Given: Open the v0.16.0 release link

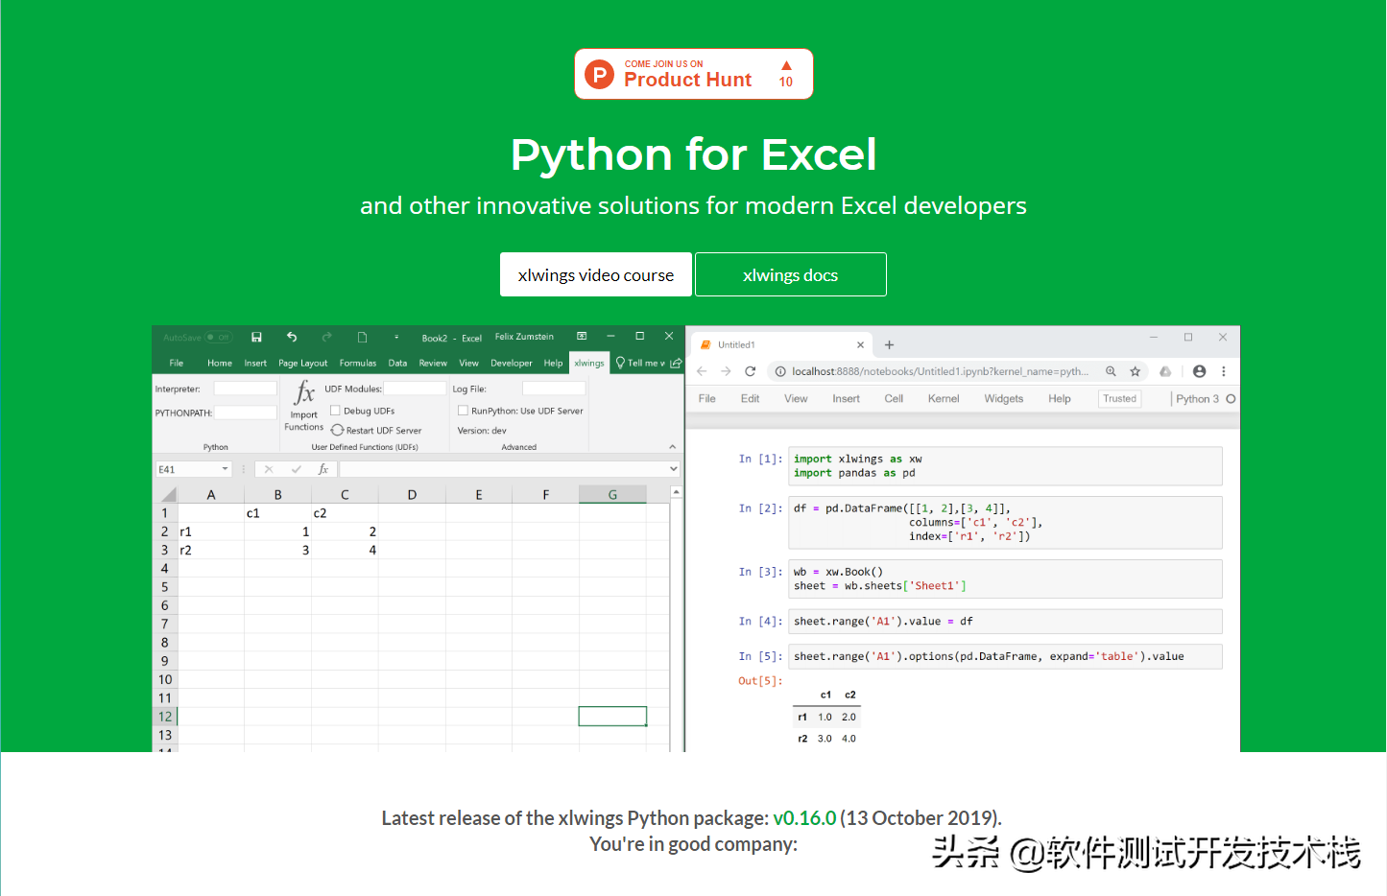Looking at the screenshot, I should pyautogui.click(x=804, y=818).
